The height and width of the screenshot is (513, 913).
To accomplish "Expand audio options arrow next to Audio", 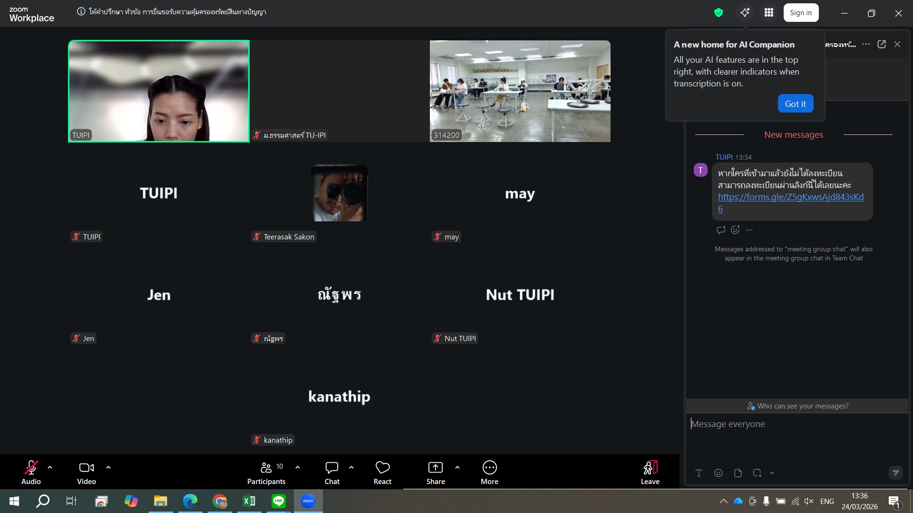I will (50, 467).
